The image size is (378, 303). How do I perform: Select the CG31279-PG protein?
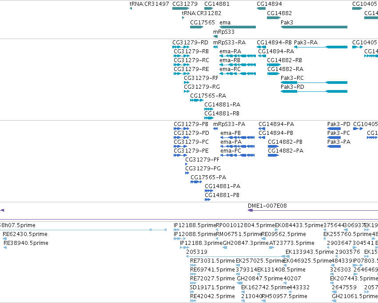(187, 173)
